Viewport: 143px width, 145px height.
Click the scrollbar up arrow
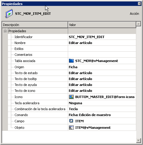[138, 24]
